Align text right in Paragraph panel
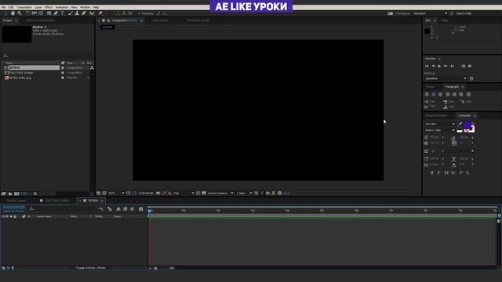This screenshot has height=282, width=502. tap(440, 95)
